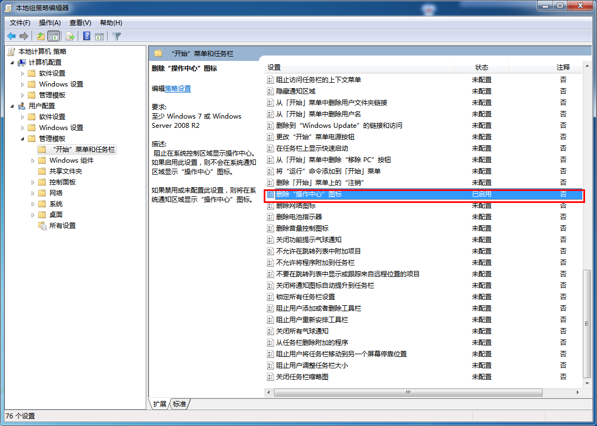597x426 pixels.
Task: Expand the 桌面 tree node
Action: [33, 215]
